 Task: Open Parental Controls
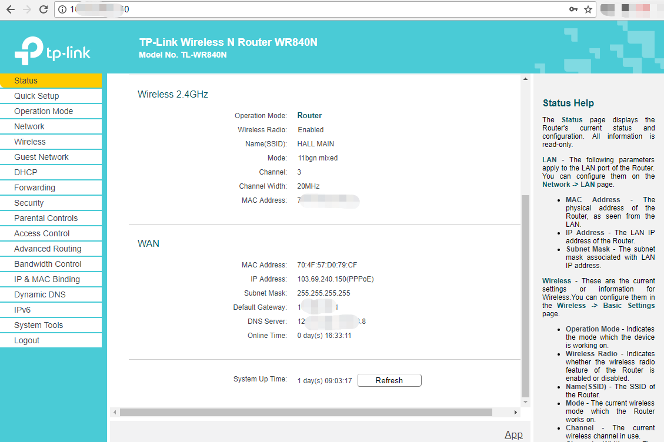coord(51,218)
